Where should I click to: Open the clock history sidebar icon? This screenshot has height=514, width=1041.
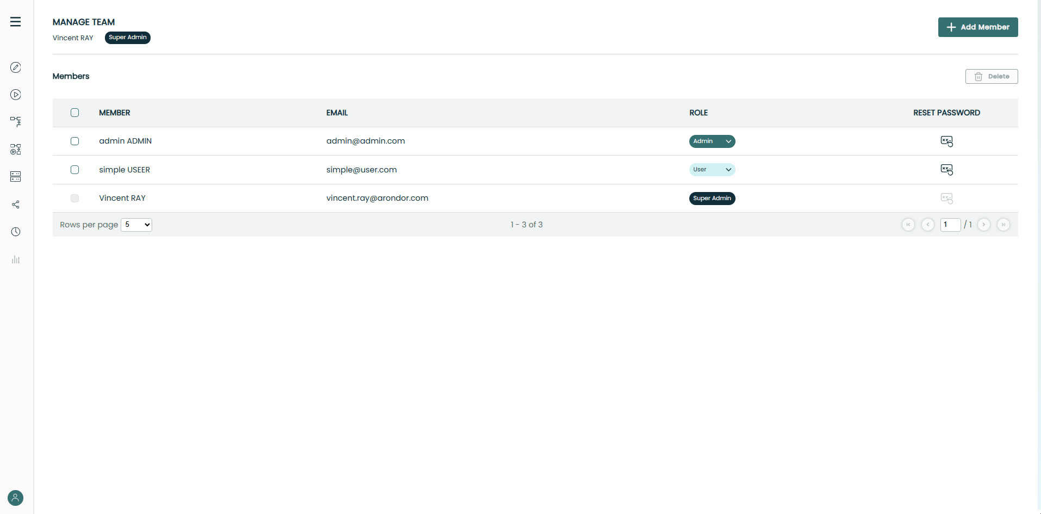coord(16,232)
